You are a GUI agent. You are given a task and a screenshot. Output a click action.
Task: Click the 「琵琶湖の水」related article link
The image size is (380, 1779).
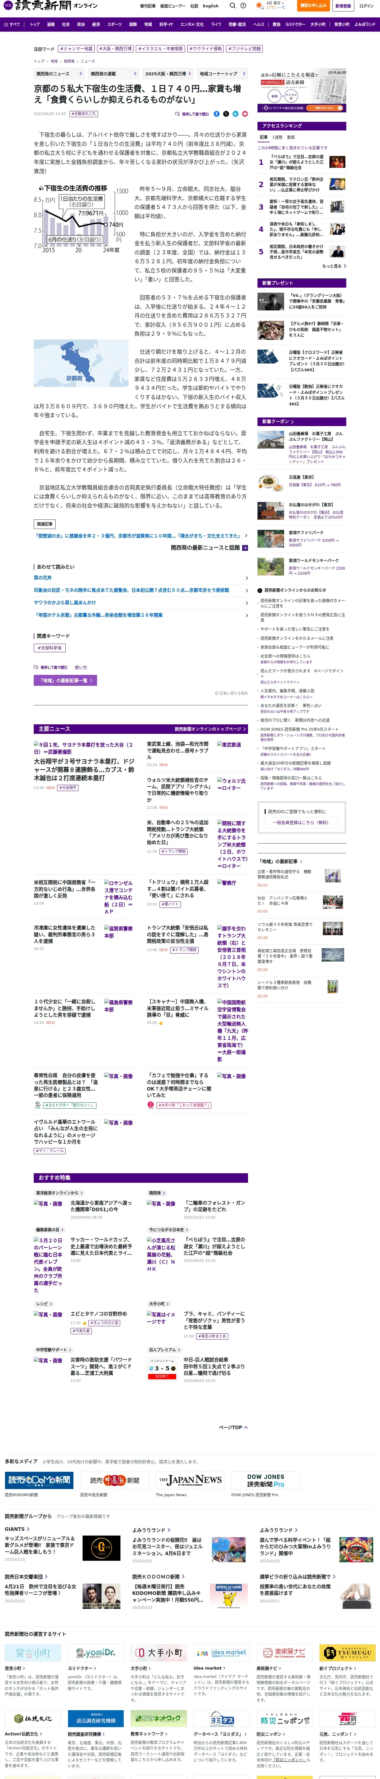(139, 535)
